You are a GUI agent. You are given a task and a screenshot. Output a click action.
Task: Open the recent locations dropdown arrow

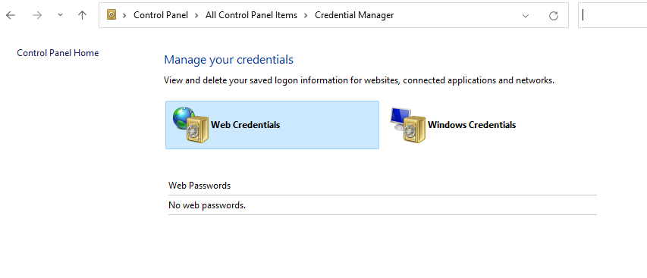click(x=60, y=15)
